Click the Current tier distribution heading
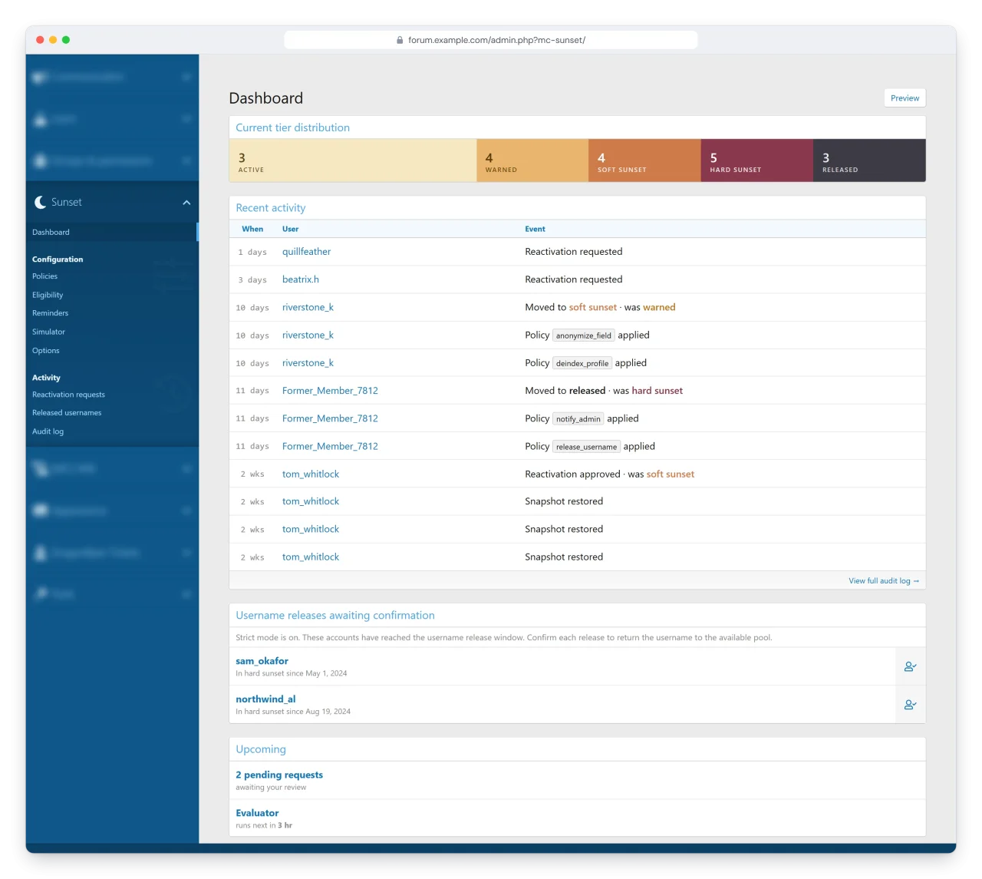The image size is (982, 879). pyautogui.click(x=292, y=128)
